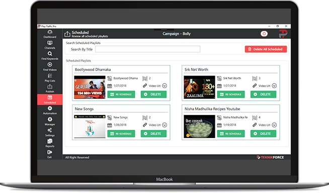Click video count icon in Srk Net Worth card

point(255,79)
